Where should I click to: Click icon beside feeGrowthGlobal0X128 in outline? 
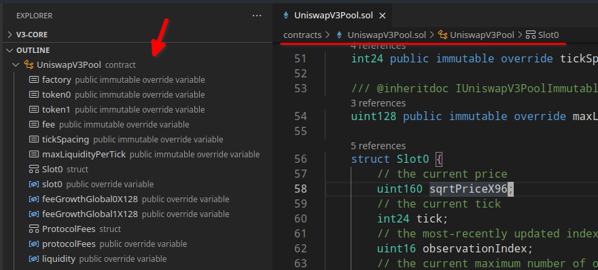34,199
